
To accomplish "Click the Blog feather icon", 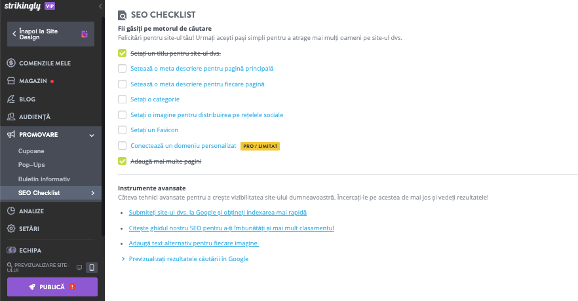I will point(11,99).
